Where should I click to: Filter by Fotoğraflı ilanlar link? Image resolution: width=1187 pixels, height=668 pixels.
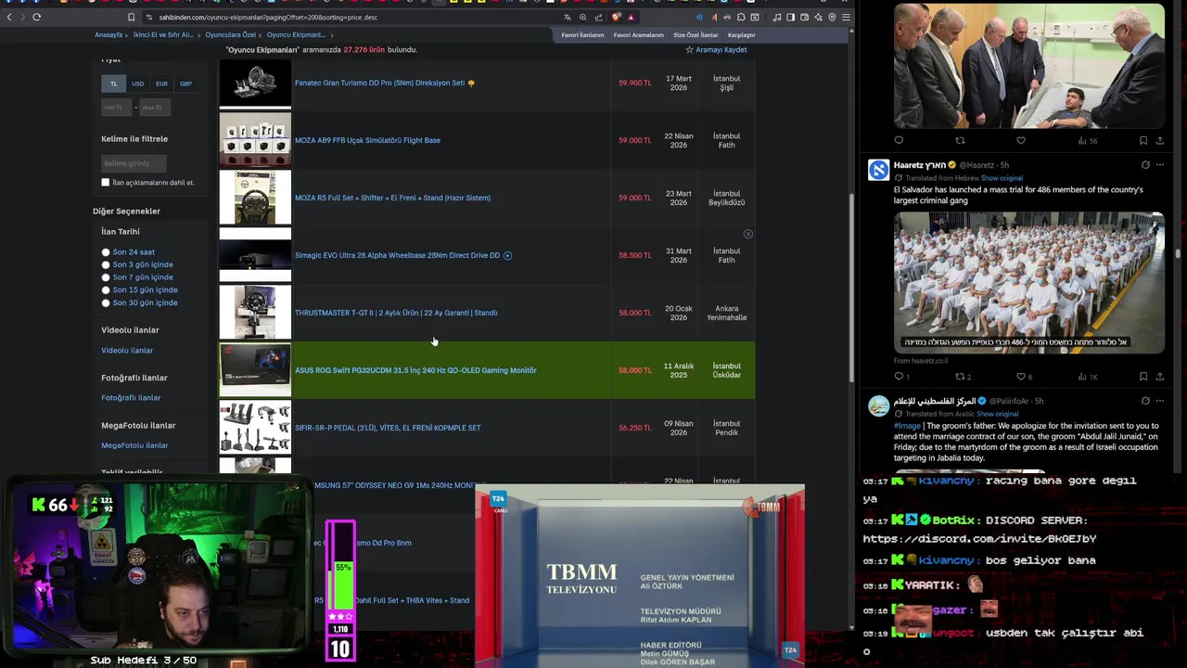point(131,397)
